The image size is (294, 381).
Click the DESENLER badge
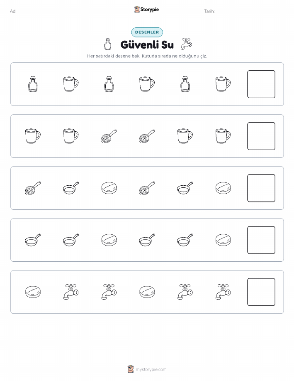(147, 32)
